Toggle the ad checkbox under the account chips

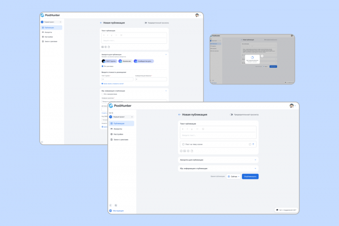[103, 66]
